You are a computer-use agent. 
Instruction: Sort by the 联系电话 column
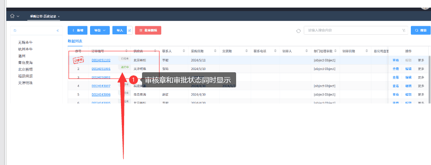pyautogui.click(x=275, y=51)
